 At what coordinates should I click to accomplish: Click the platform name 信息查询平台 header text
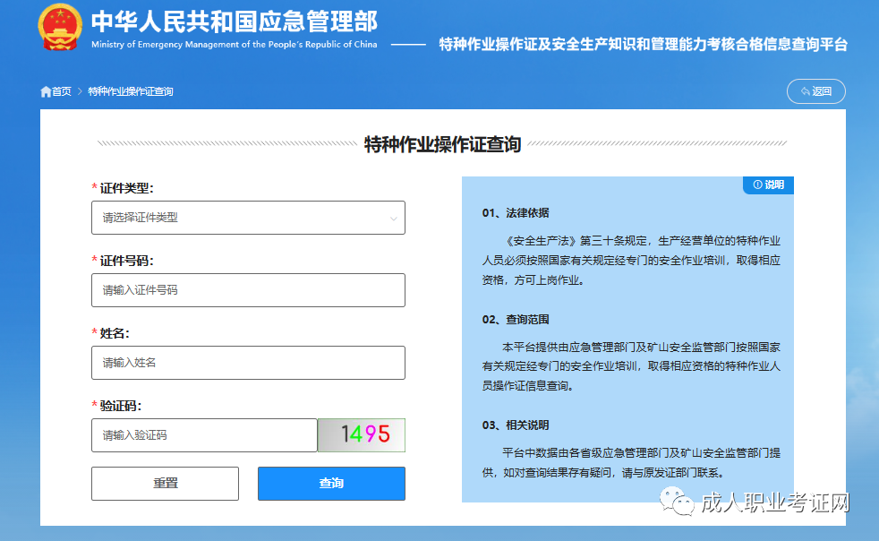[x=643, y=44]
